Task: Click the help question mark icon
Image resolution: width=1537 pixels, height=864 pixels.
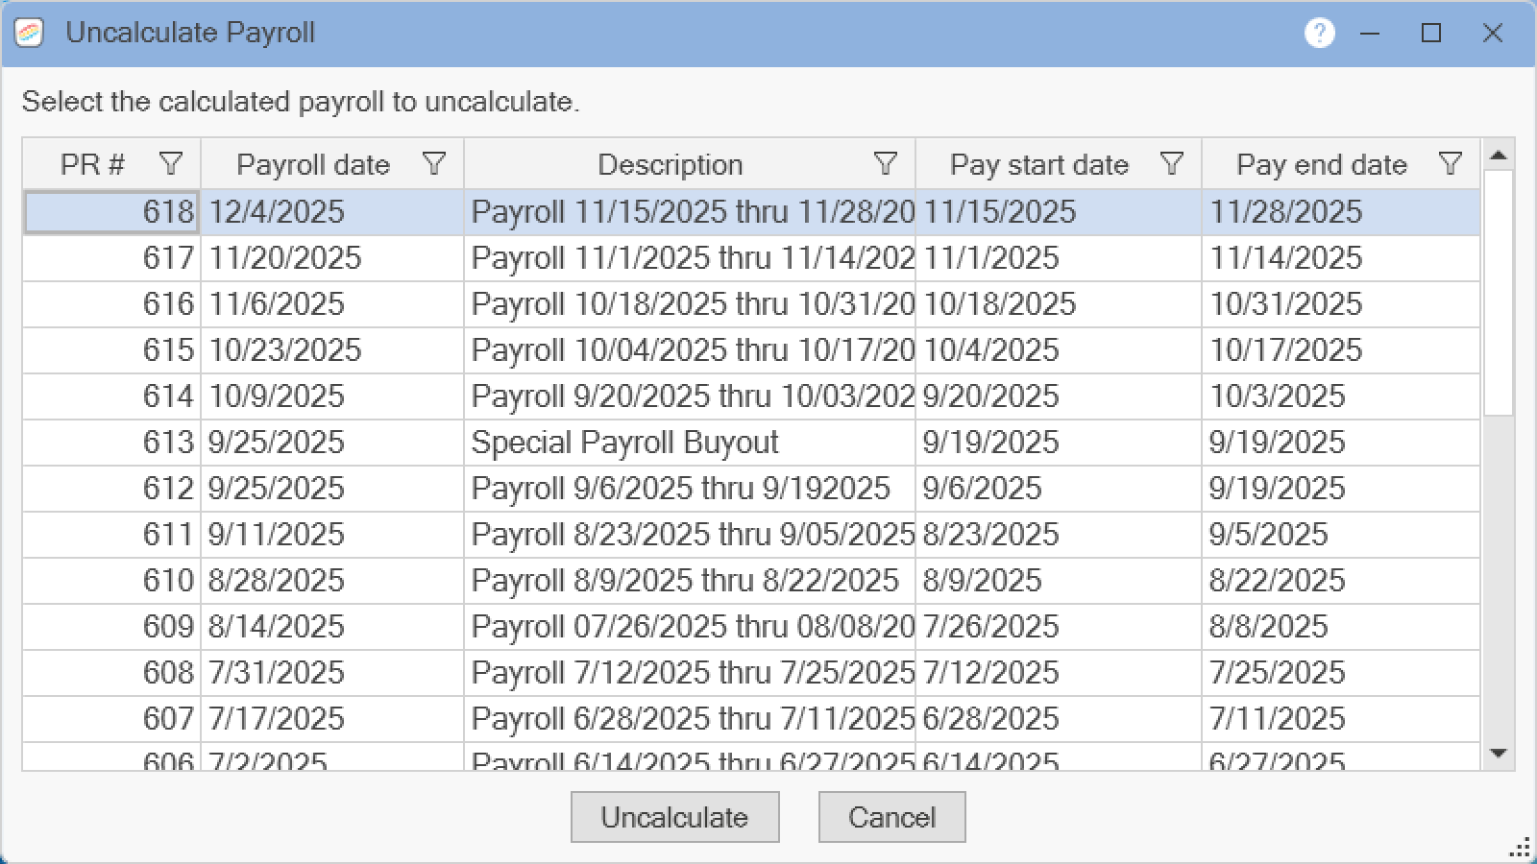Action: click(1319, 34)
